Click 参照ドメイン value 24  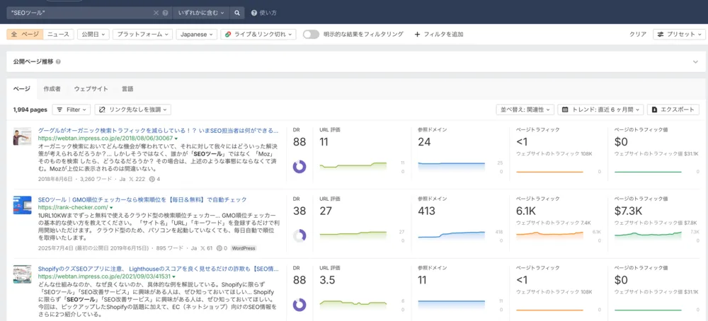(x=424, y=142)
